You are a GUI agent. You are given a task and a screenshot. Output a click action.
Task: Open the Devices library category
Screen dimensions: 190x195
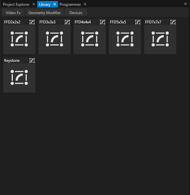click(x=76, y=13)
